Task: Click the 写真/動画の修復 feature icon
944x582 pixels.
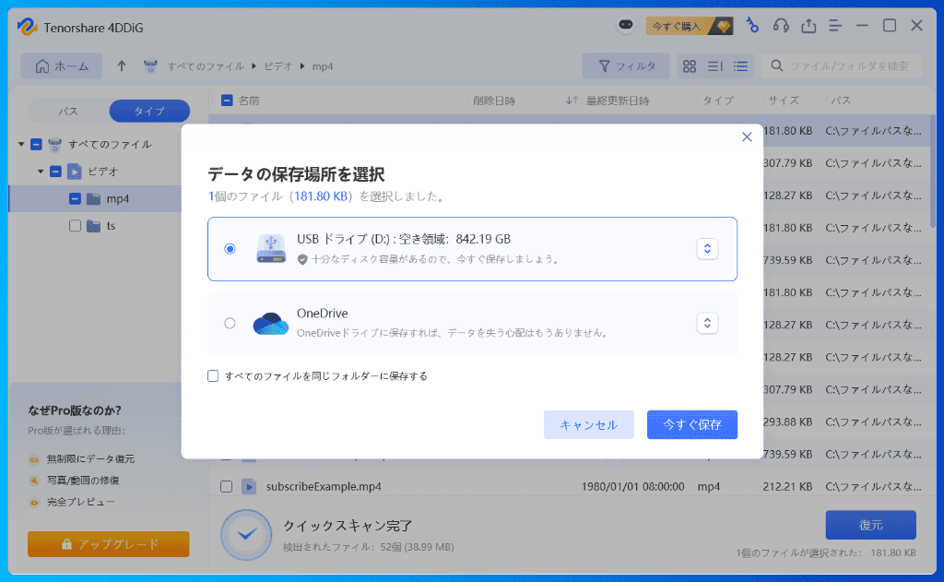Action: coord(34,481)
